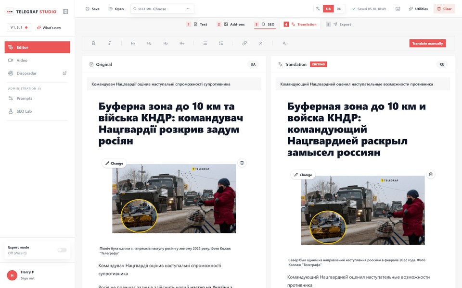Set heading level H4
The height and width of the screenshot is (288, 462).
tap(182, 43)
